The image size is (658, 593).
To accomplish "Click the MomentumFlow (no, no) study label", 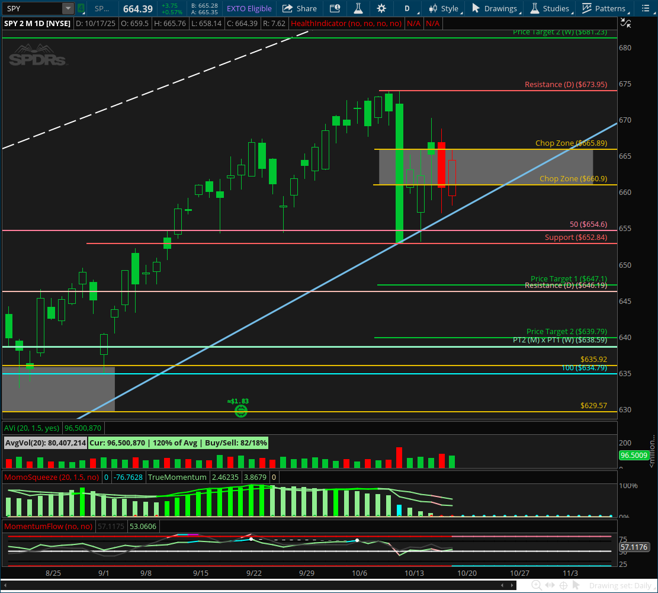I will (48, 526).
